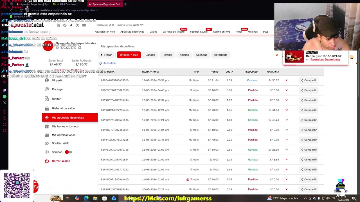
Task: Switch to KickBot Dashboard browser tab
Action: pyautogui.click(x=67, y=4)
